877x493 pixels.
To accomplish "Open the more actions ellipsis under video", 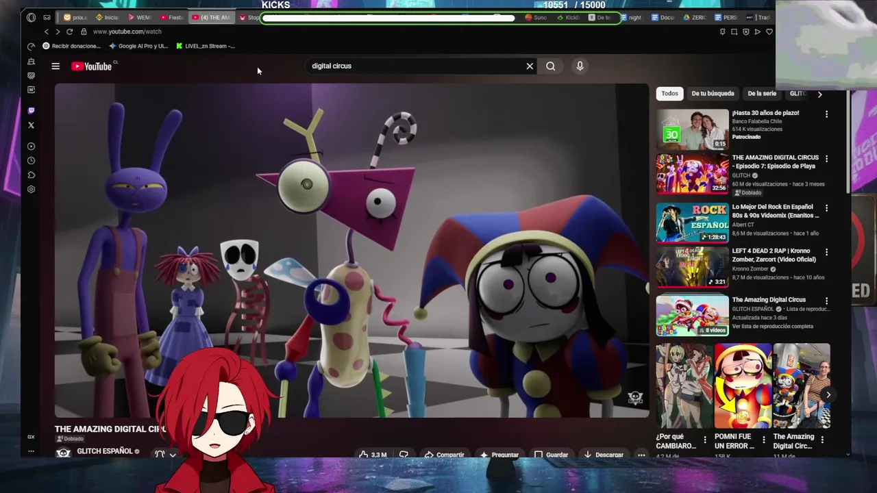I will pos(641,455).
